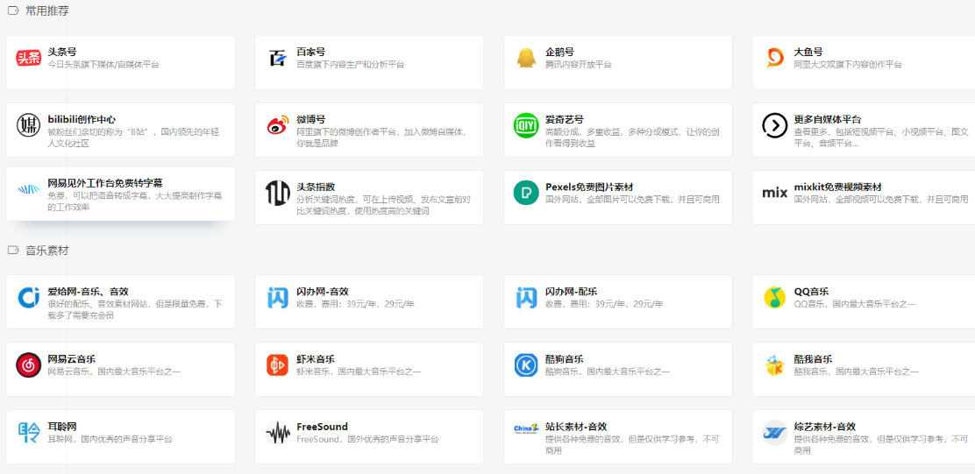Screen dimensions: 975x474
Task: Open the 微博号 Weibo eye icon
Action: pos(277,125)
